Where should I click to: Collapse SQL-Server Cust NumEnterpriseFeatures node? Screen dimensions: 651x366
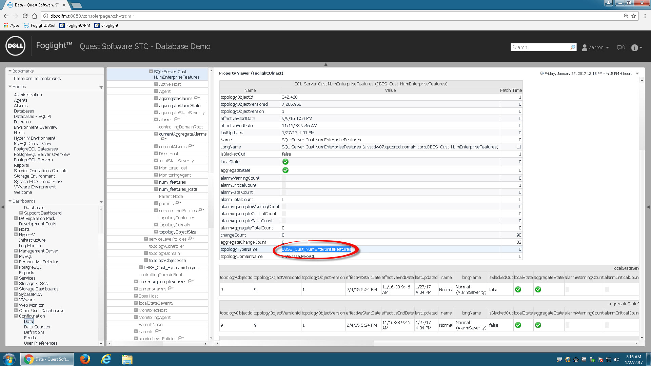pos(151,72)
